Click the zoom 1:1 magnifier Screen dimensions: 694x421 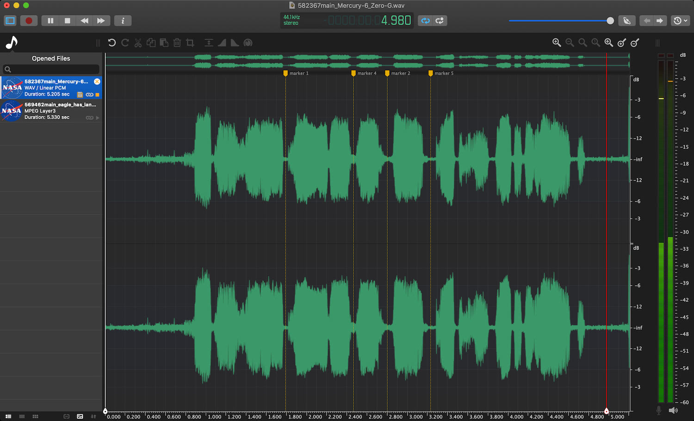click(595, 43)
